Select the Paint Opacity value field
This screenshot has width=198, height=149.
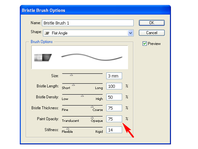(114, 119)
